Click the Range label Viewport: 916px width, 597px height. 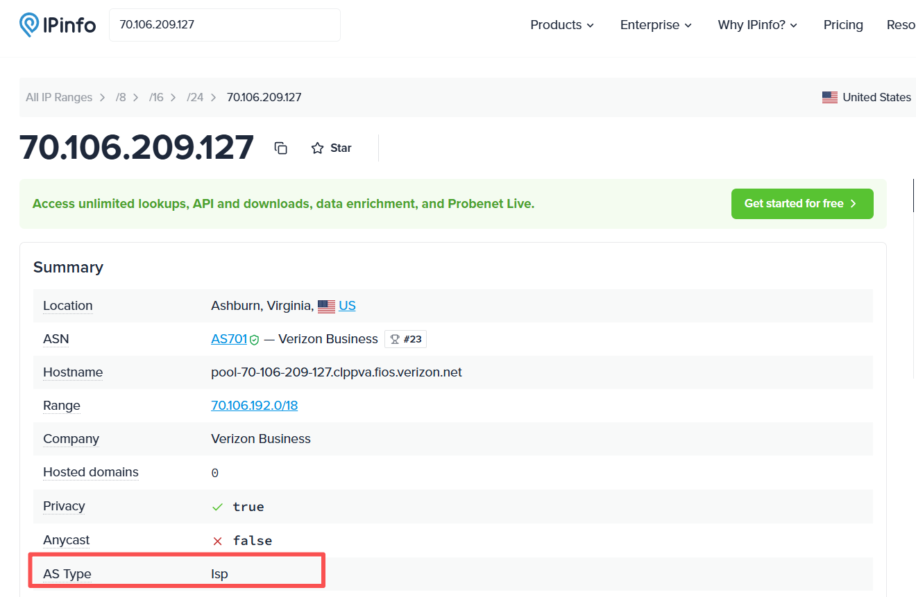click(x=62, y=406)
